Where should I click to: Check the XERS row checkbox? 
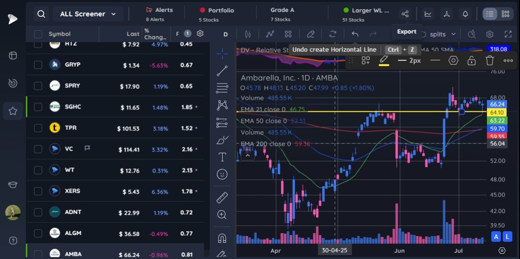[x=38, y=191]
